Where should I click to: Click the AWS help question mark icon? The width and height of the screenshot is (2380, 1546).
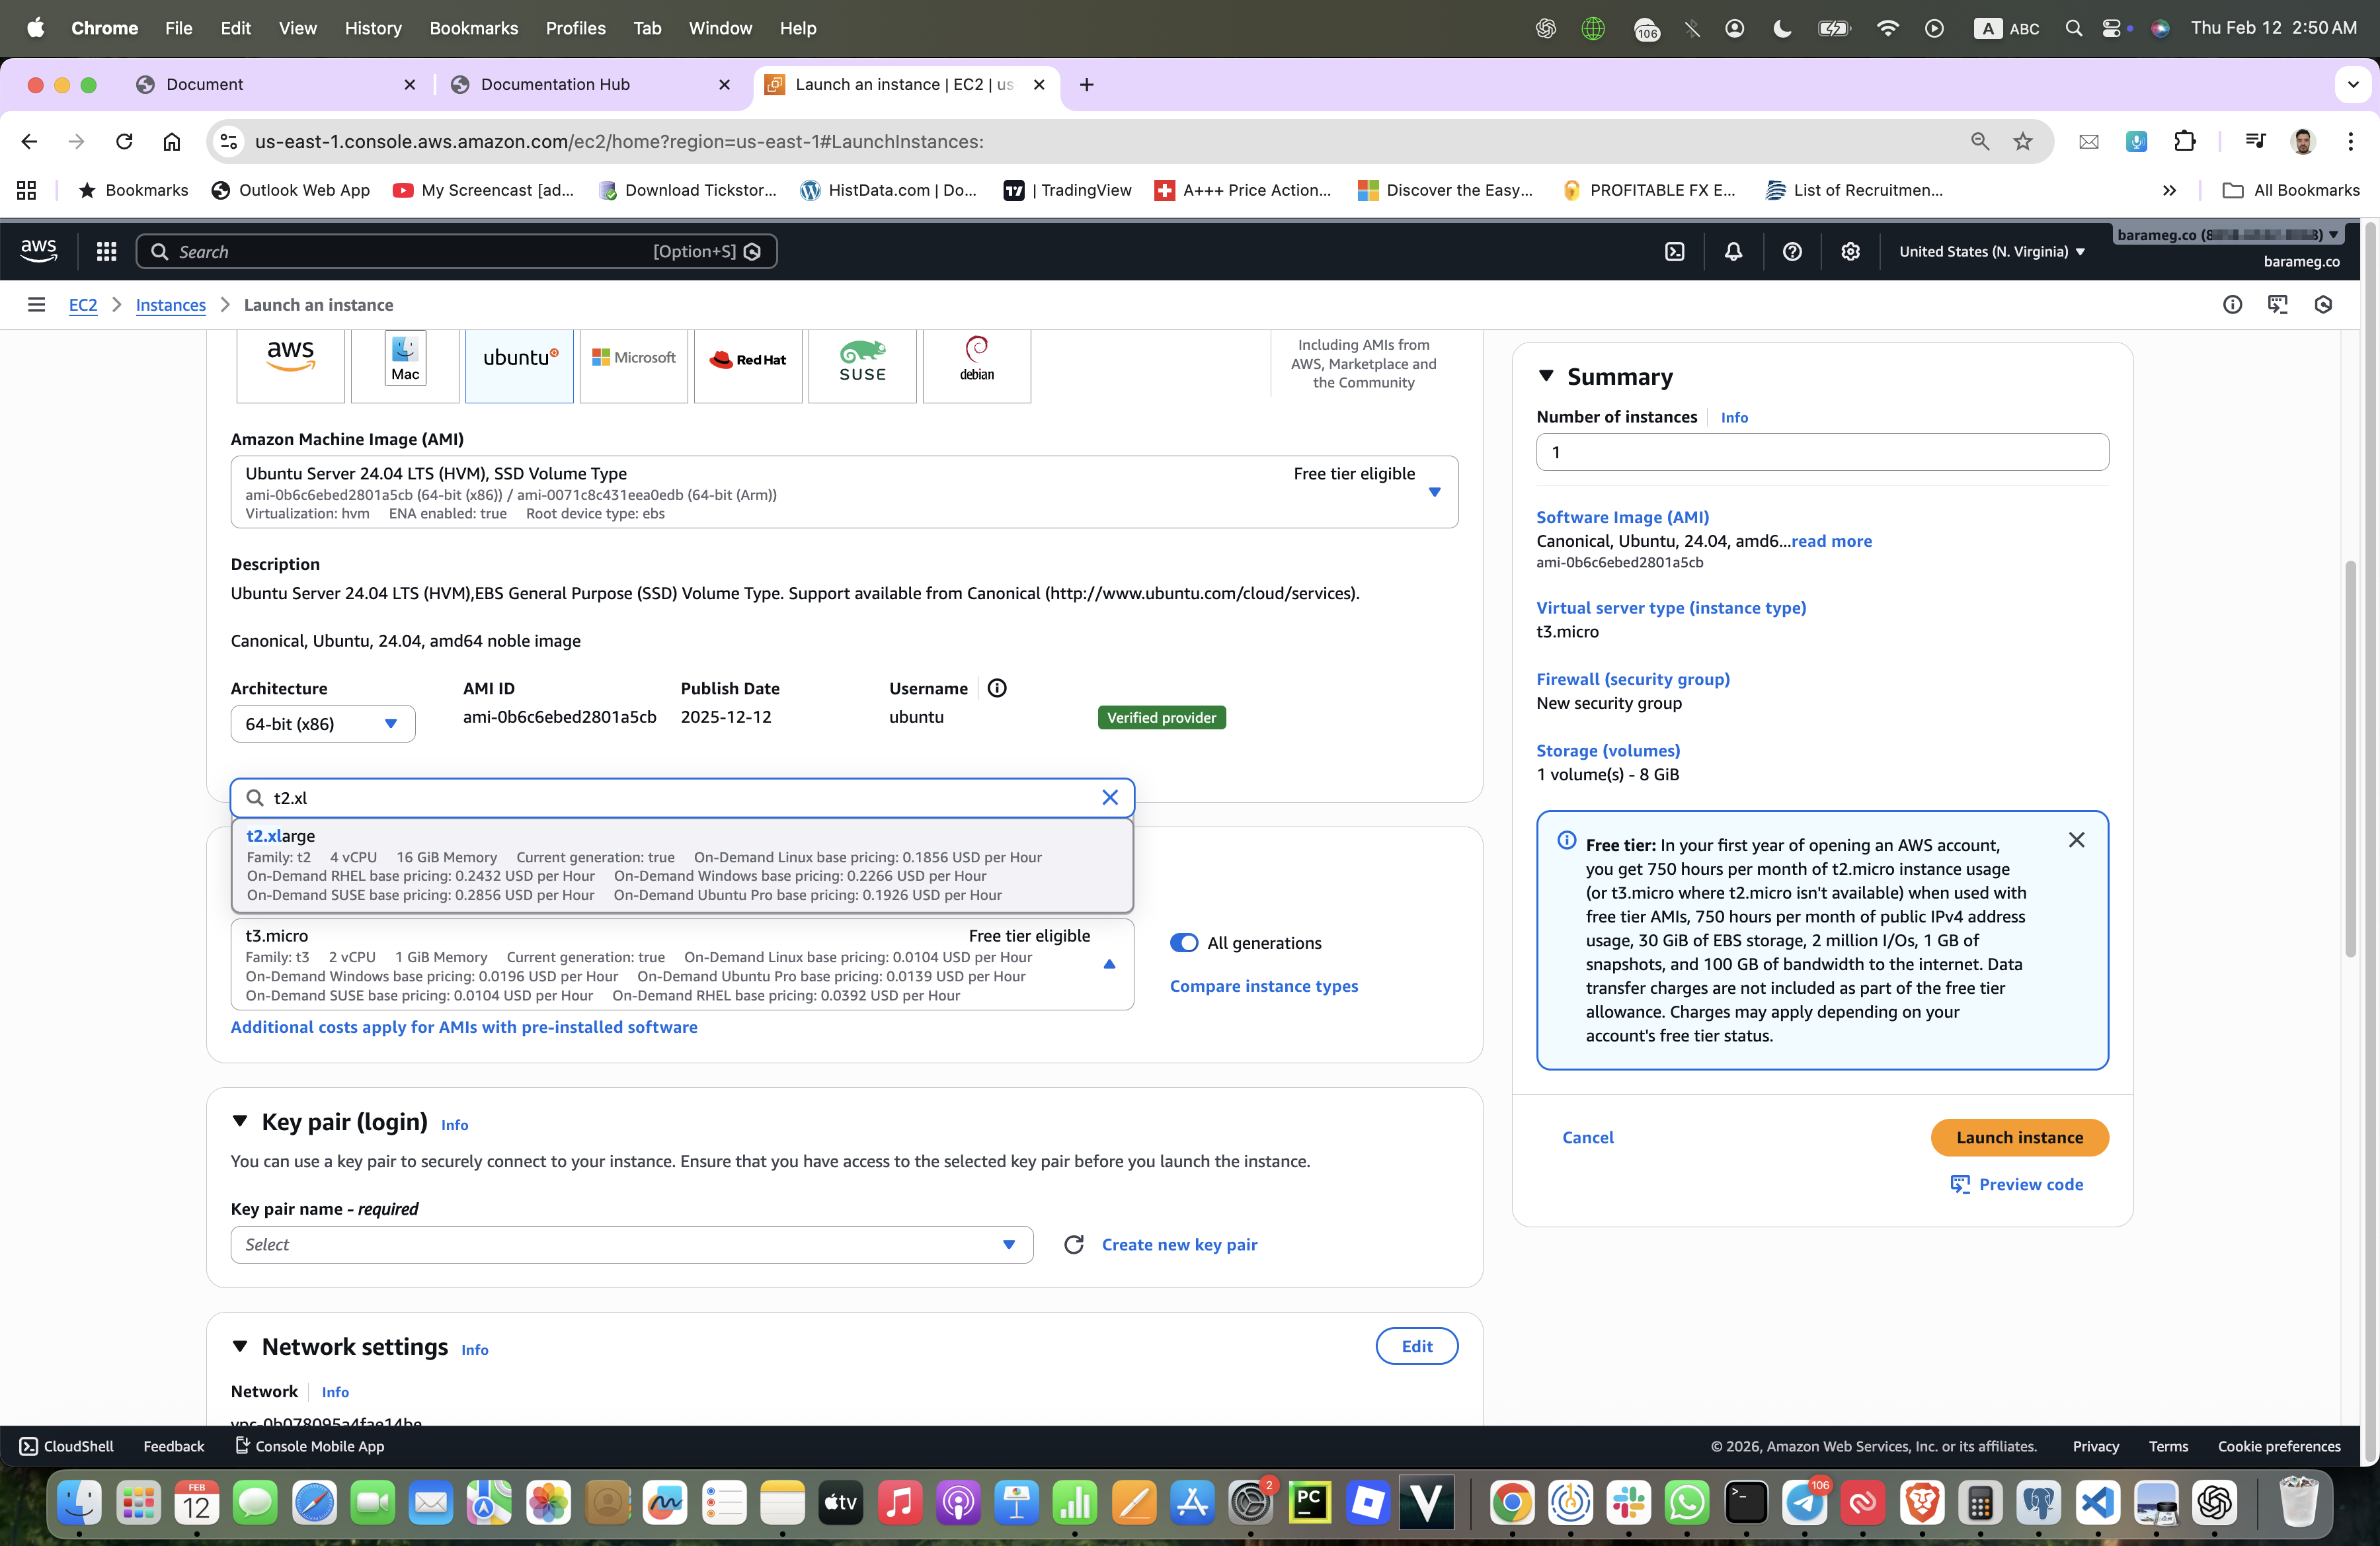pos(1792,251)
